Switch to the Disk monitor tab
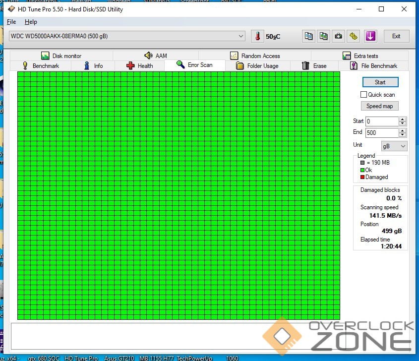The width and height of the screenshot is (419, 361). click(61, 56)
